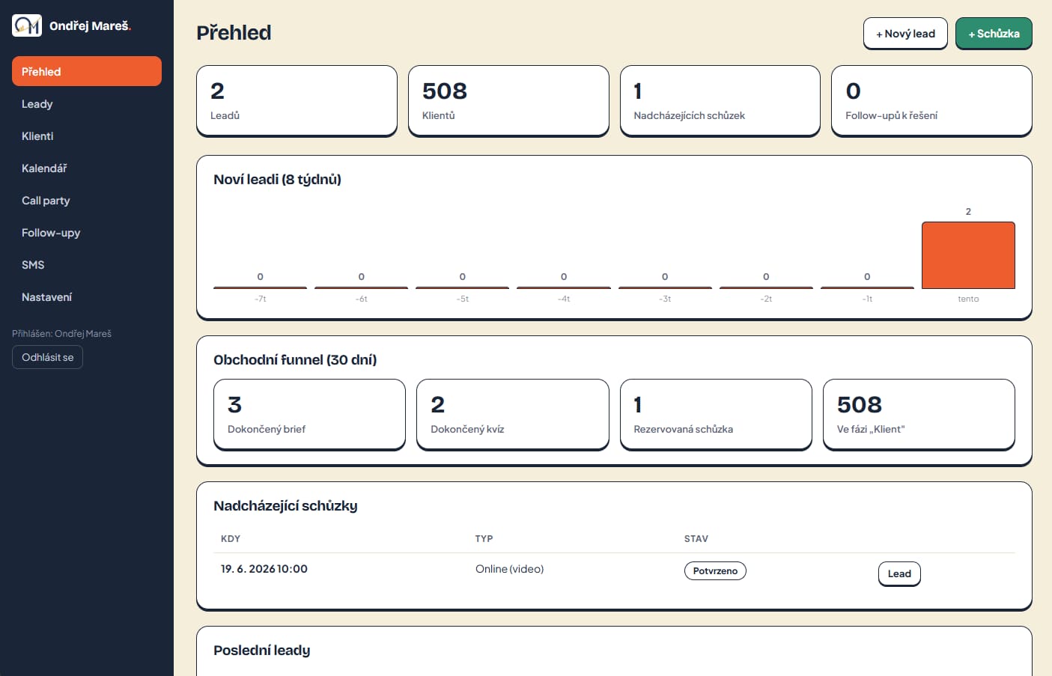Click the Nadcházející schůzky heading
This screenshot has height=676, width=1052.
285,506
